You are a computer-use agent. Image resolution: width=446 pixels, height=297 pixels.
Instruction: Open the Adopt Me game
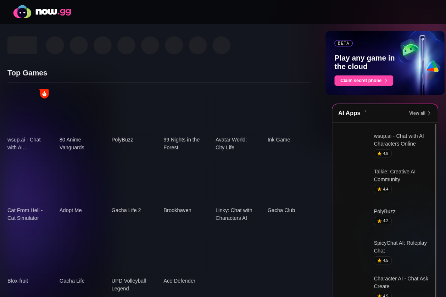click(70, 210)
